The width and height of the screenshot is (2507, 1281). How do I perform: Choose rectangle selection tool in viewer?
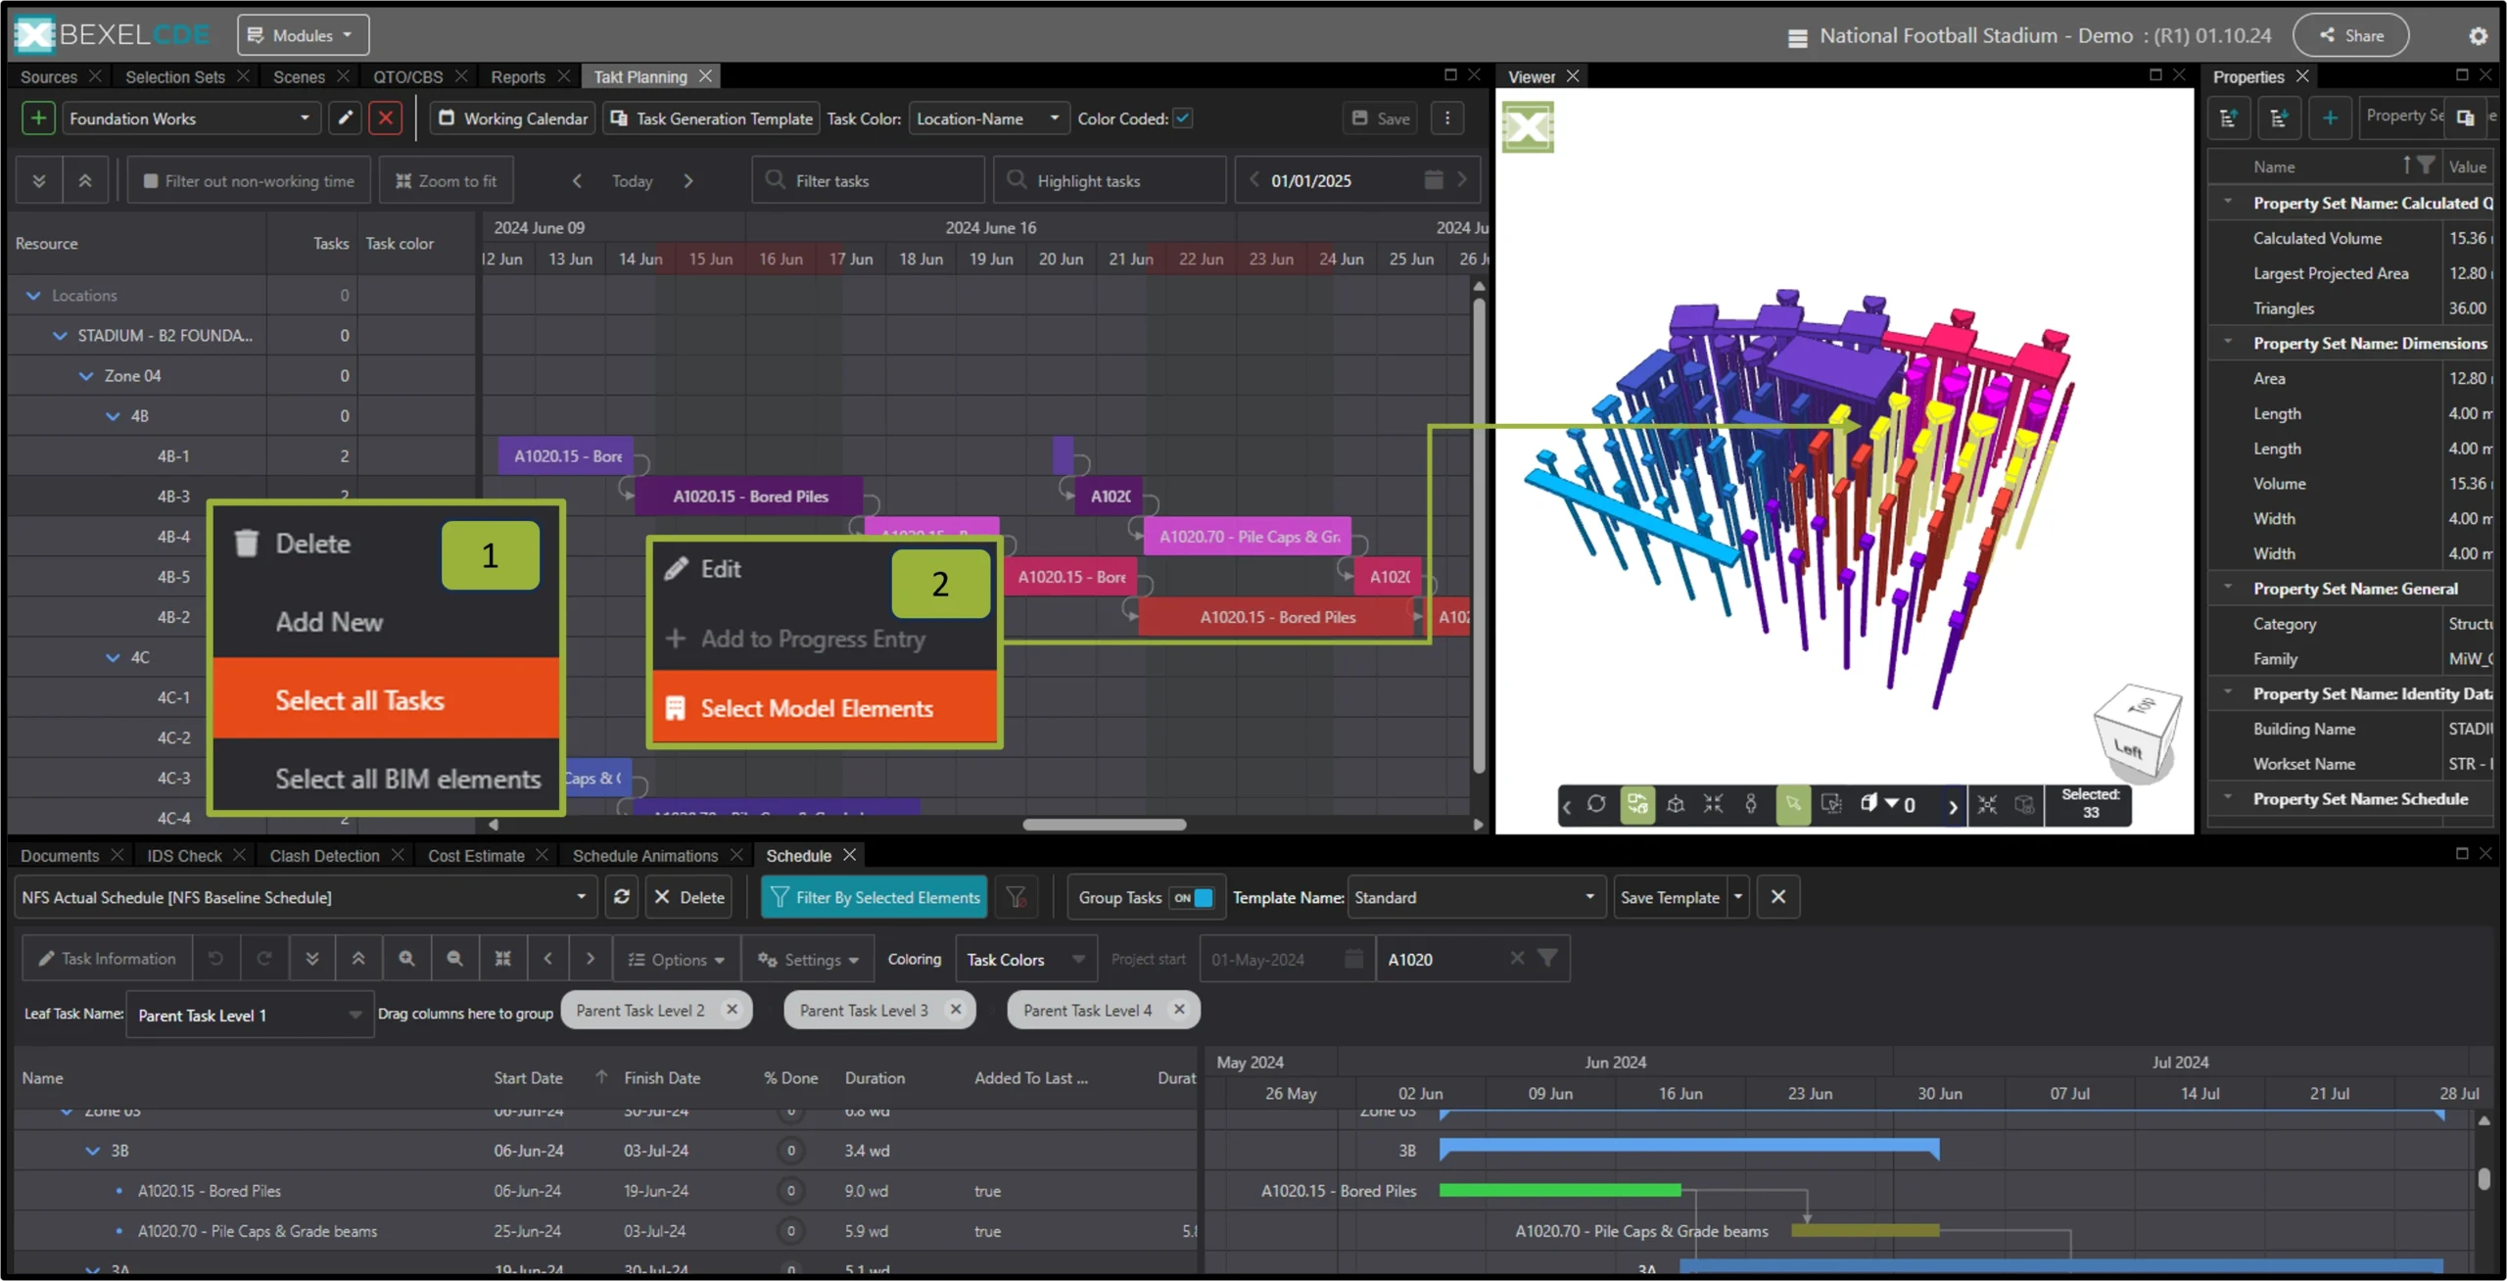coord(1830,804)
